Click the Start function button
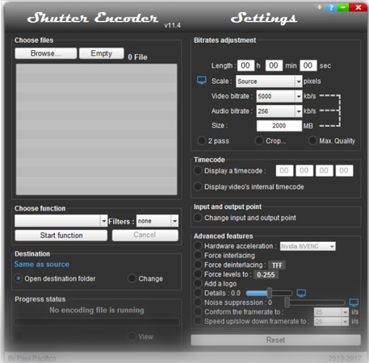Screen dimensions: 369x363 pyautogui.click(x=61, y=236)
